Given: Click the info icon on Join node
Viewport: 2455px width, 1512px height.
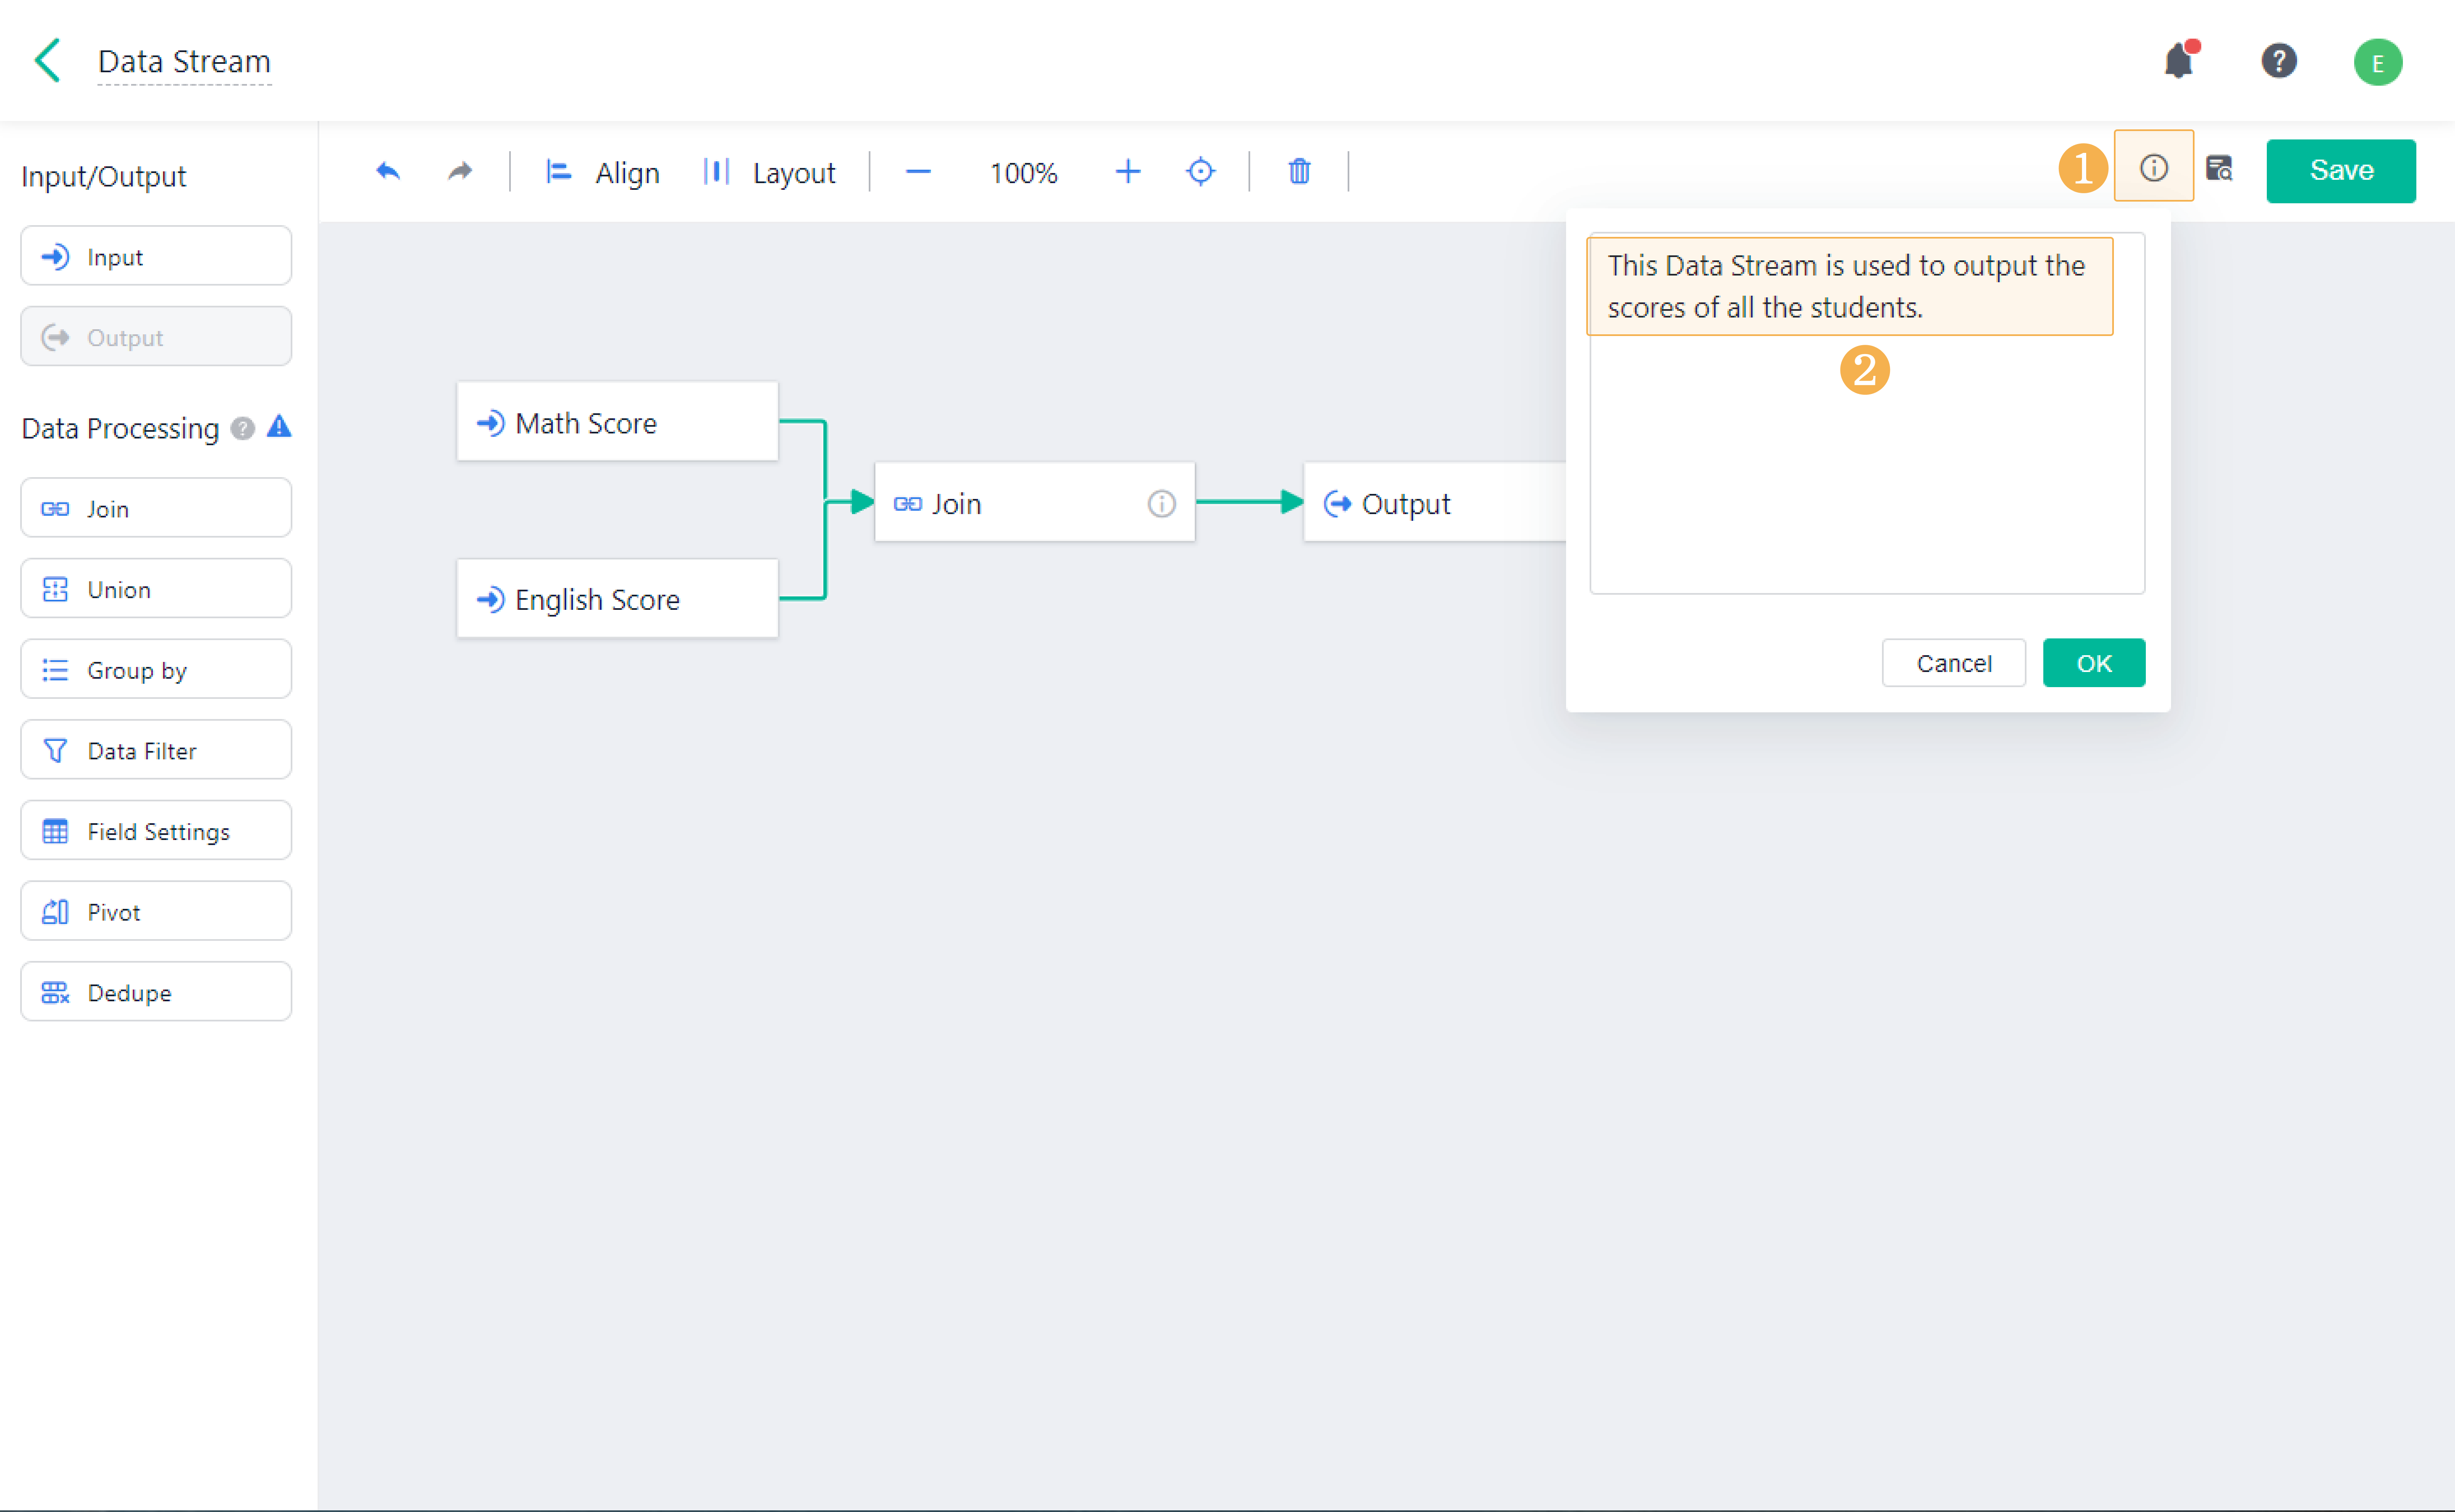Looking at the screenshot, I should pyautogui.click(x=1161, y=503).
